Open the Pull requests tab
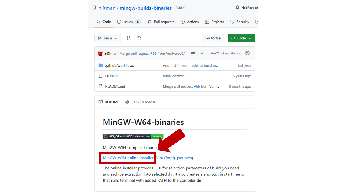 click(161, 22)
